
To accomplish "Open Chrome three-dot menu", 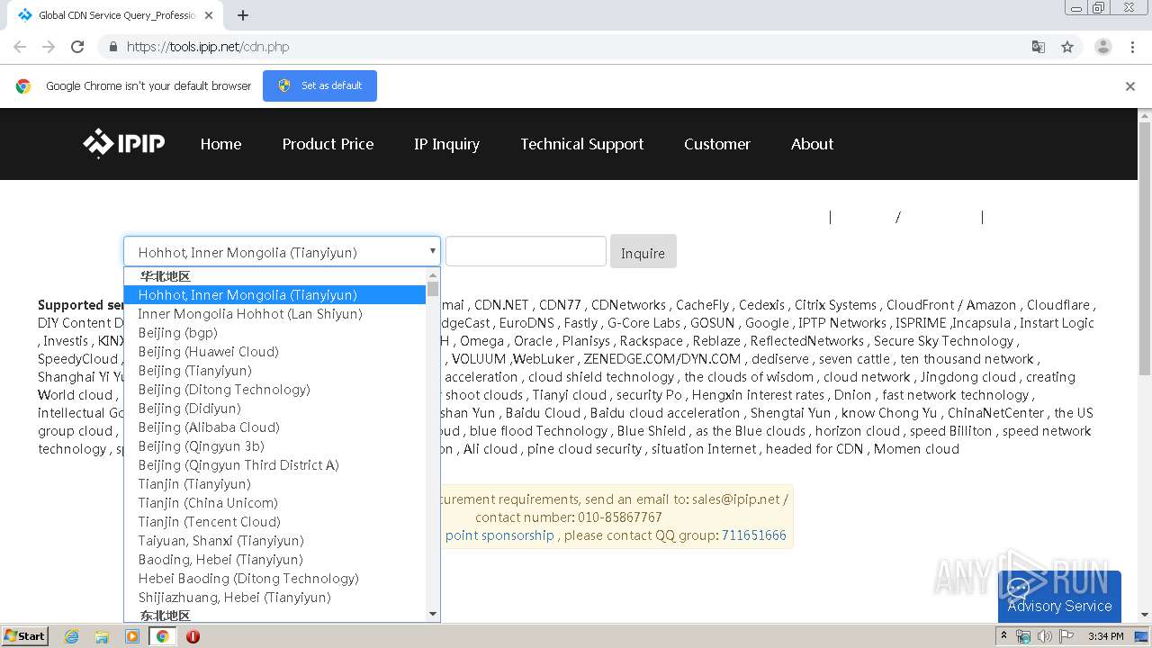I will pyautogui.click(x=1132, y=47).
